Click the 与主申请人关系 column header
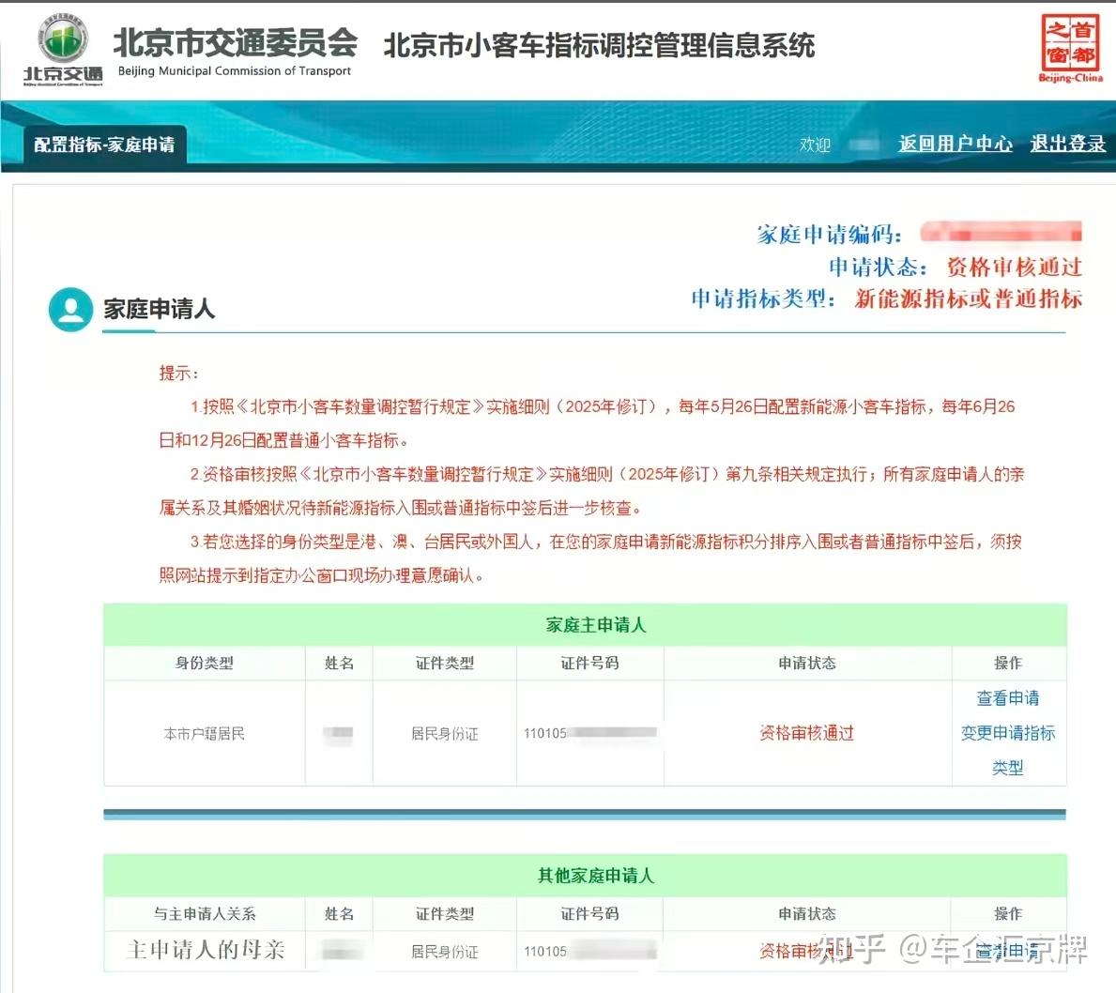1116x993 pixels. [x=205, y=913]
